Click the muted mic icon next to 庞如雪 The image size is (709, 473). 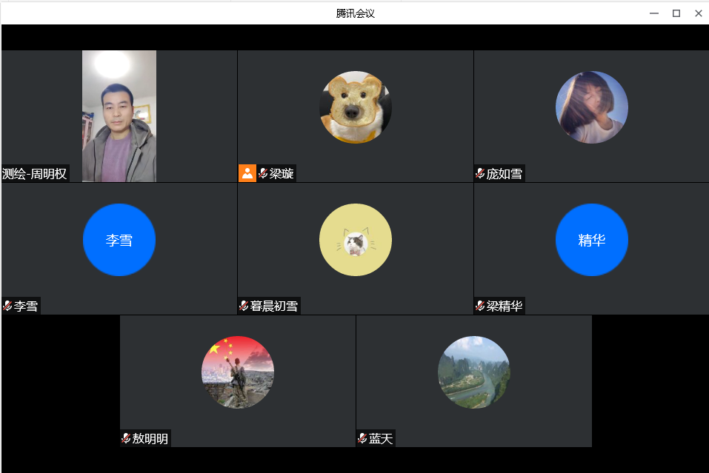click(480, 174)
